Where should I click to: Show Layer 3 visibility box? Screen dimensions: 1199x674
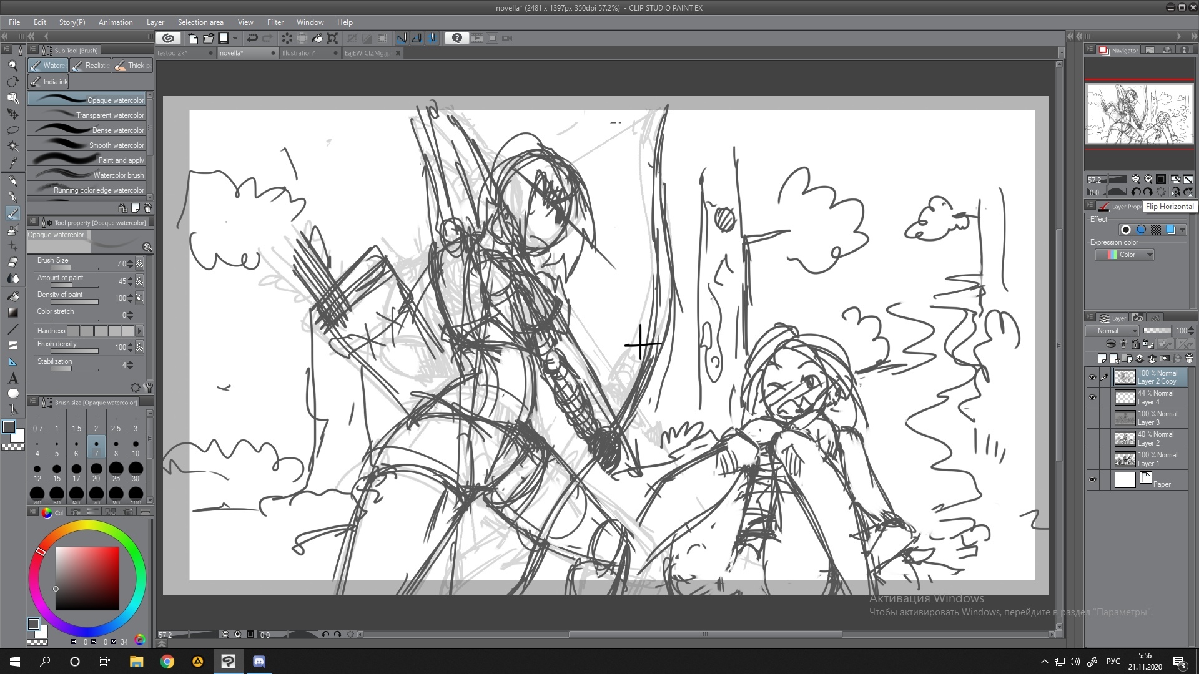(x=1092, y=418)
